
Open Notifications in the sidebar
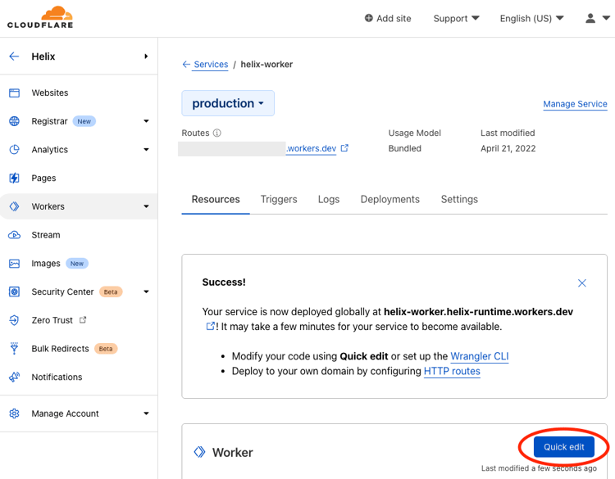pyautogui.click(x=57, y=377)
